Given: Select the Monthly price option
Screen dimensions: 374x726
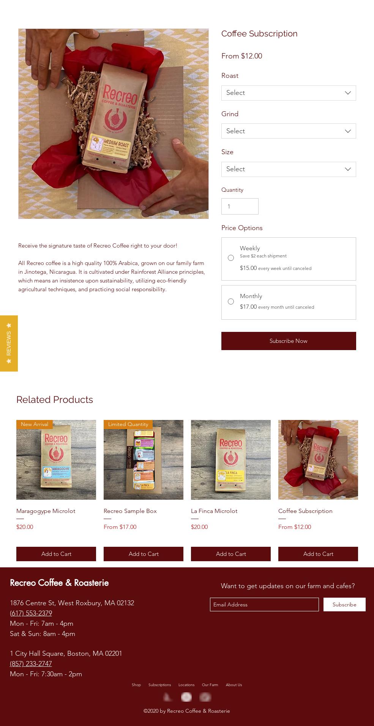Looking at the screenshot, I should pyautogui.click(x=231, y=301).
